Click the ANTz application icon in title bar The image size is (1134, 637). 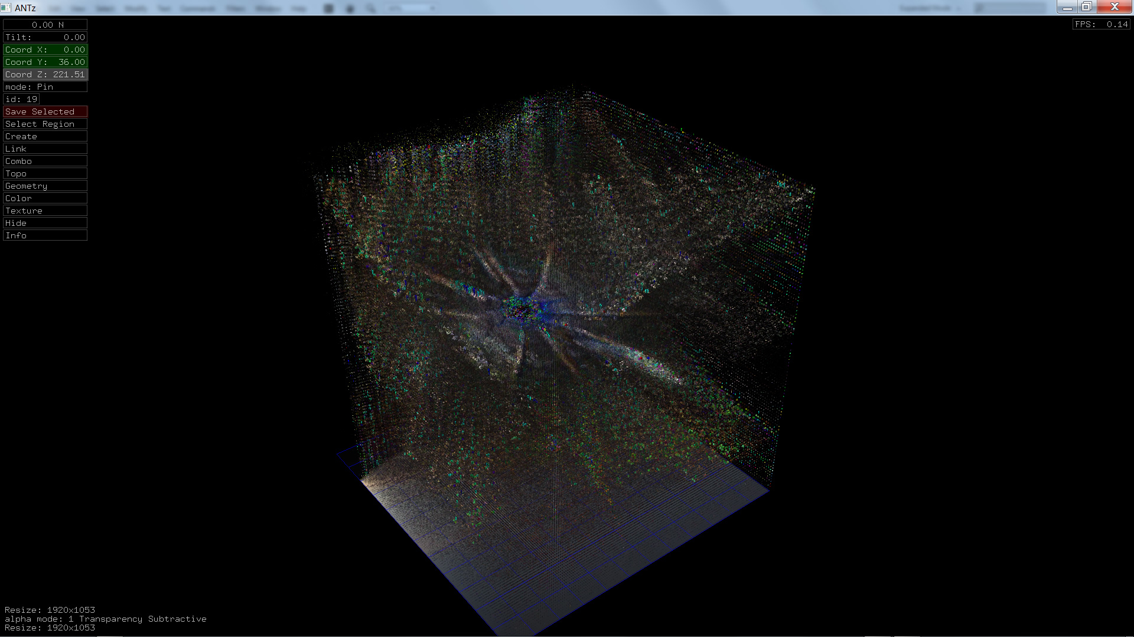pyautogui.click(x=6, y=8)
